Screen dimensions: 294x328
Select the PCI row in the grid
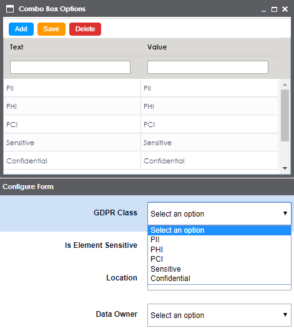click(x=141, y=125)
